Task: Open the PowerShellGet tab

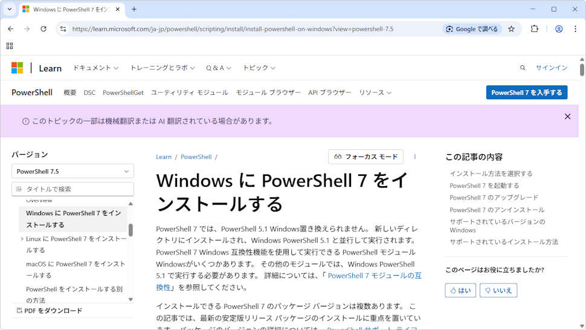Action: point(123,92)
